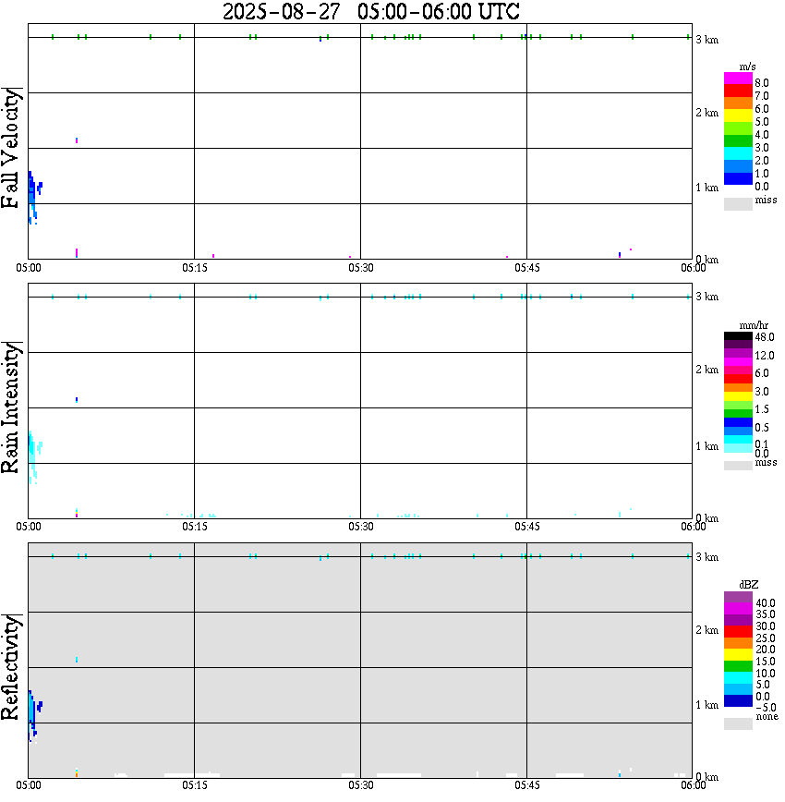Click the '12.0' value in the mm/hr legend
Screen dimensions: 785x802
pos(765,355)
